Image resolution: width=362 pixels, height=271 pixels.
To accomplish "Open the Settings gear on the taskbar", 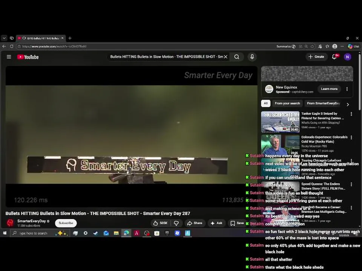I will [x=86, y=233].
